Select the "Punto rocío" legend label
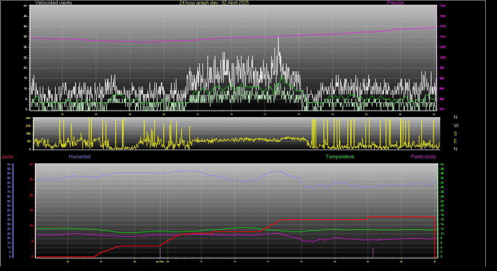 click(423, 156)
